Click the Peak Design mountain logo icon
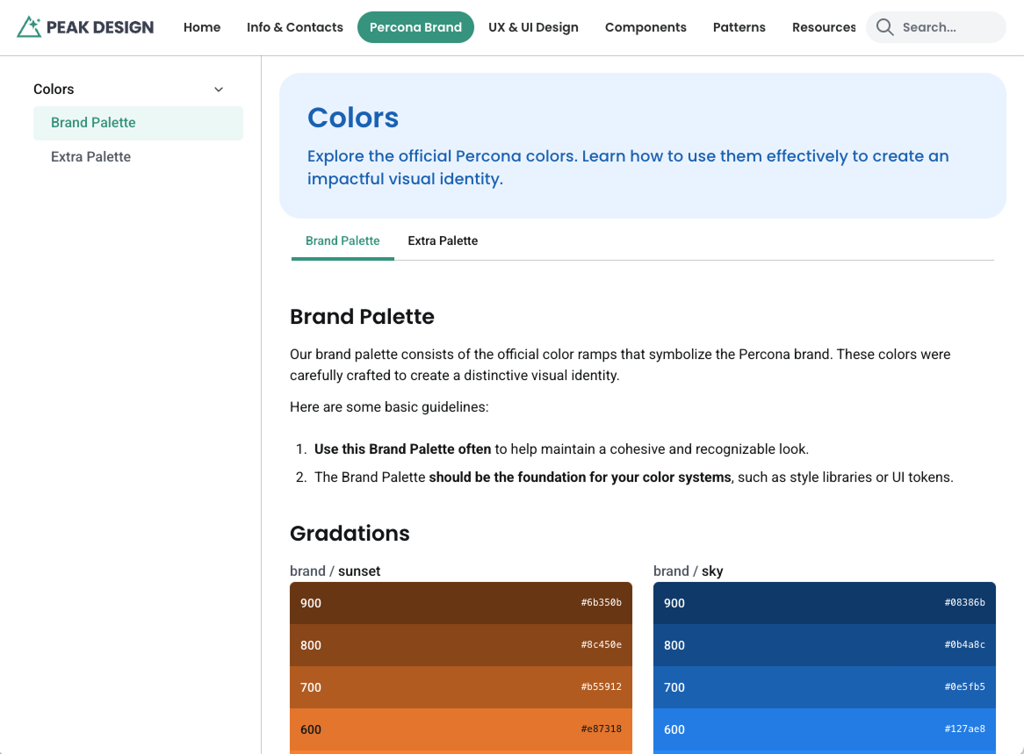This screenshot has height=754, width=1024. (x=29, y=27)
